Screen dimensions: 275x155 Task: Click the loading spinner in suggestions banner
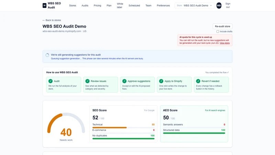click(x=47, y=55)
